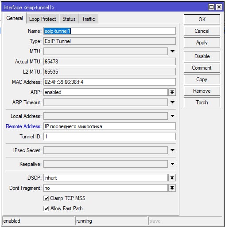Disable the eoip-tunnel1 interface
The width and height of the screenshot is (225, 228).
coord(202,56)
